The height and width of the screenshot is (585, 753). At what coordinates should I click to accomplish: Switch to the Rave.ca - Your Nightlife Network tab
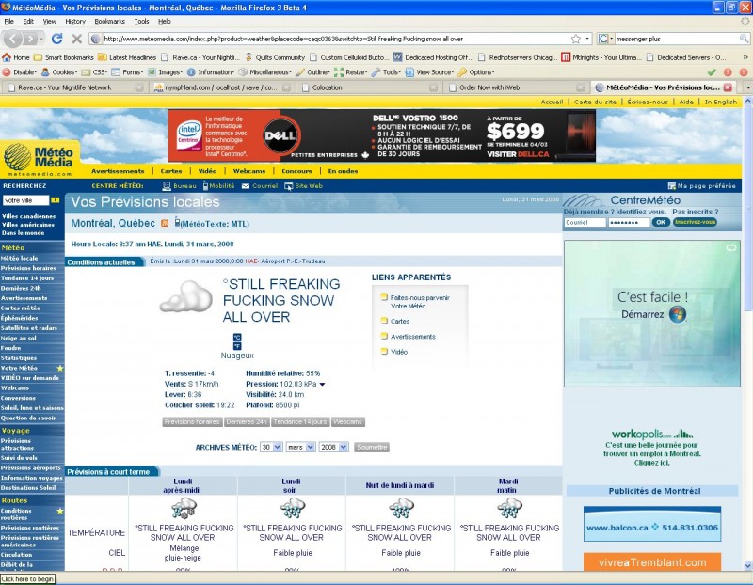pos(74,87)
